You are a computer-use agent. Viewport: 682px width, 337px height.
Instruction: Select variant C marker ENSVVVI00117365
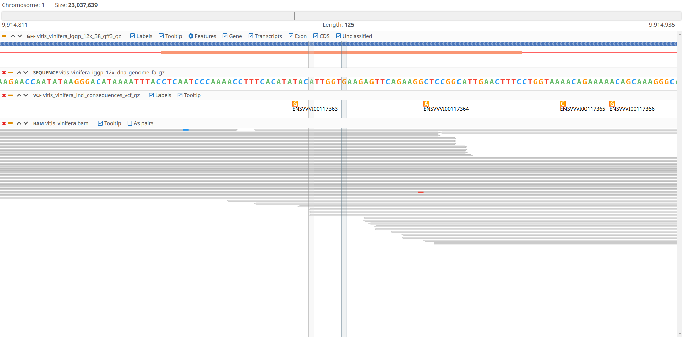pyautogui.click(x=562, y=104)
